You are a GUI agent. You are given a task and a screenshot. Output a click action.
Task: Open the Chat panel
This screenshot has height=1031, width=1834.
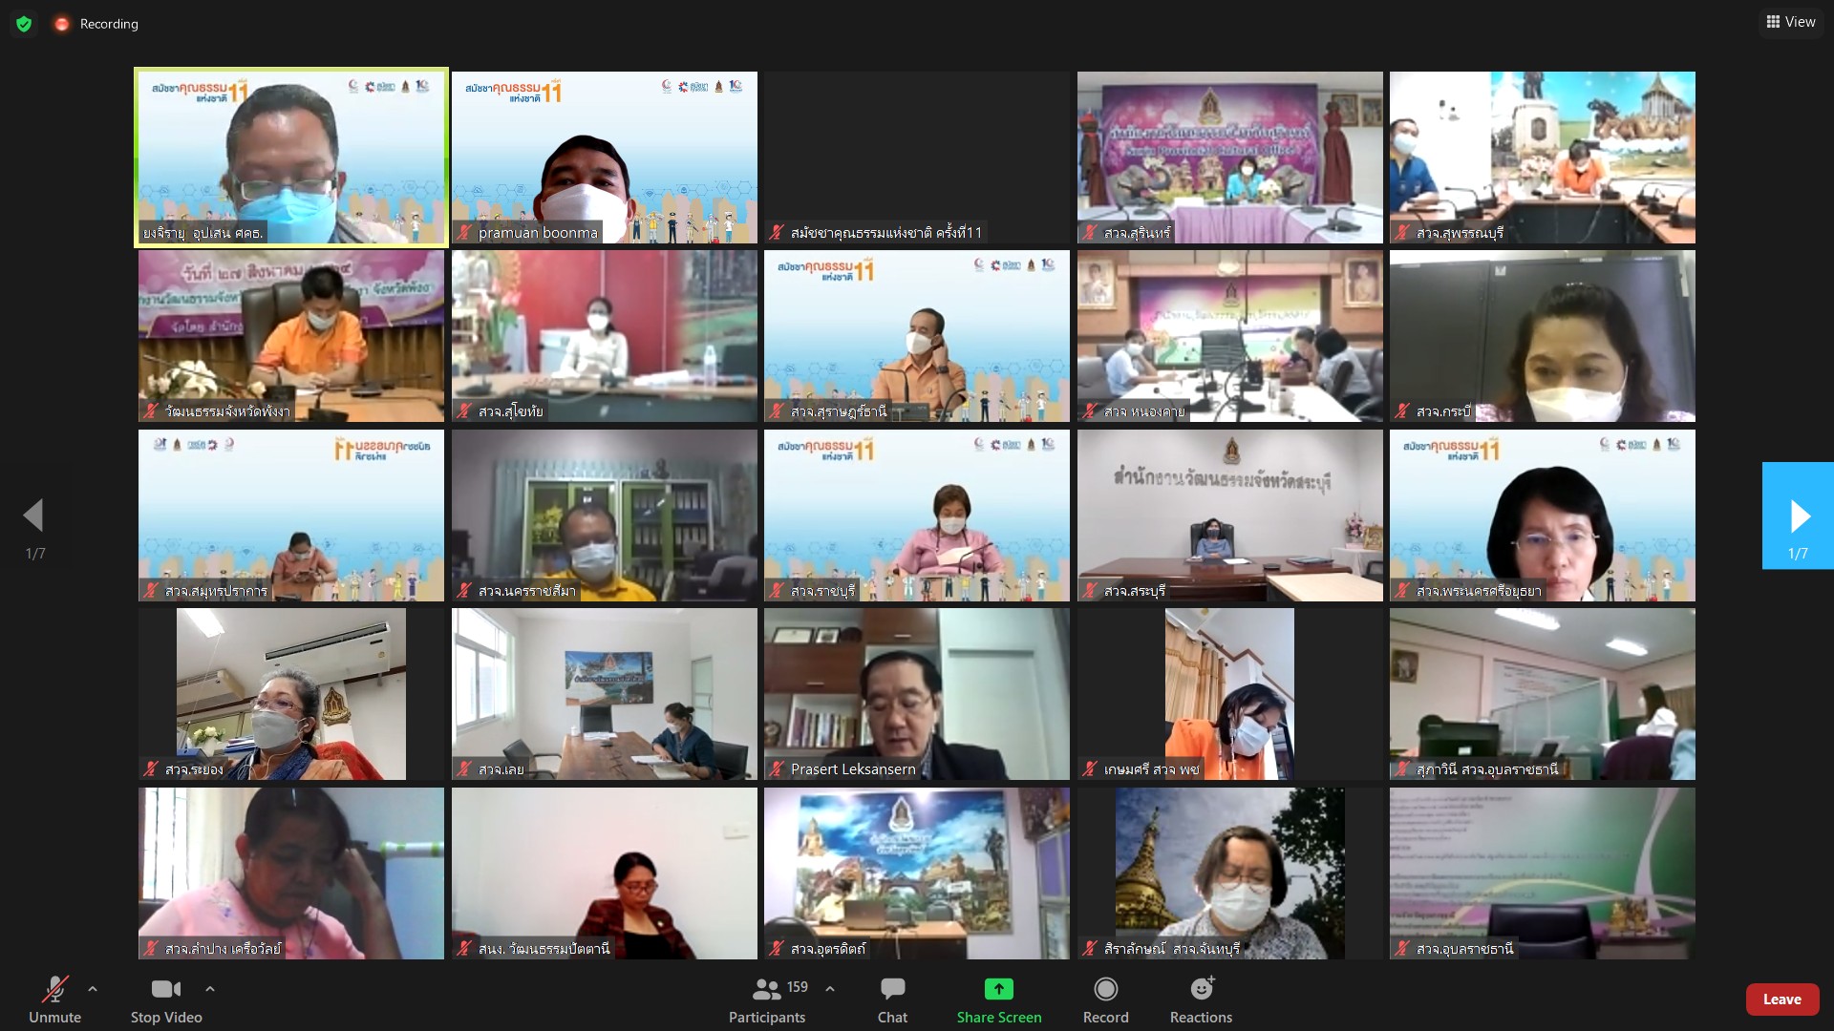point(892,990)
